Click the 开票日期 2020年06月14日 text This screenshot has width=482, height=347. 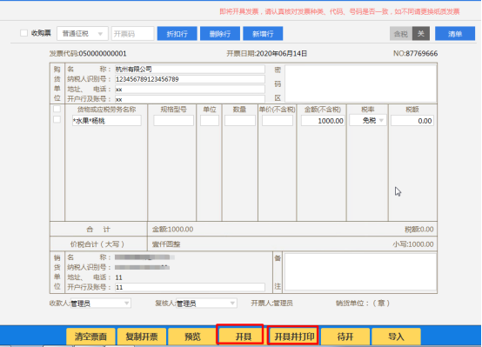267,53
